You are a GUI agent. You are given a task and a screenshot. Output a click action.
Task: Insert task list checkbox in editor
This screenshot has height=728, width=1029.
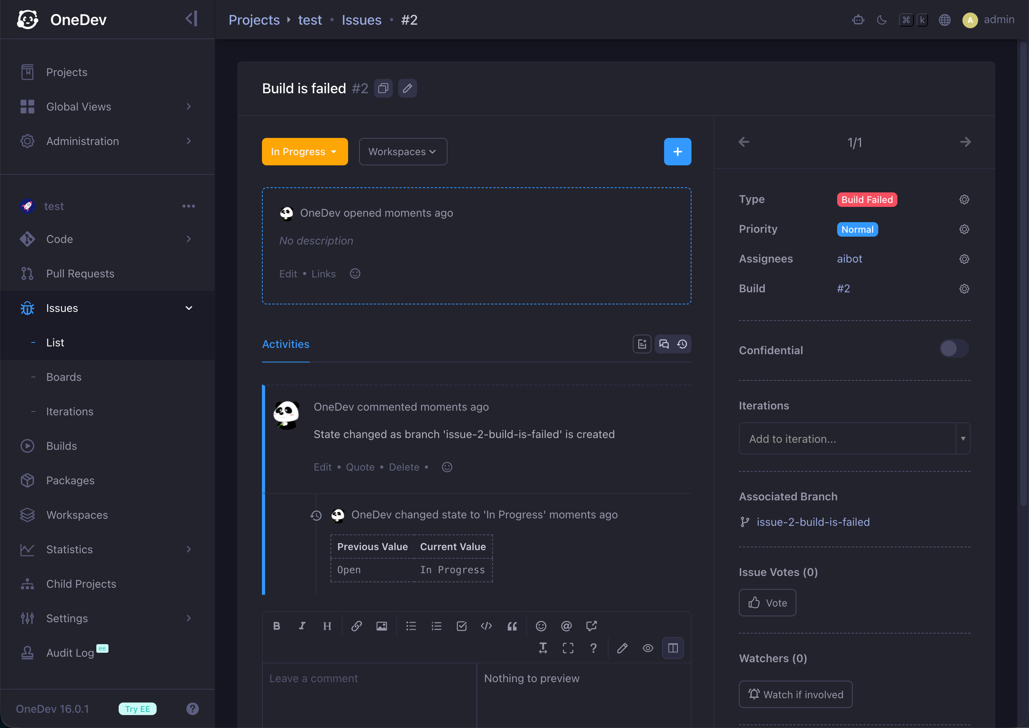point(461,626)
